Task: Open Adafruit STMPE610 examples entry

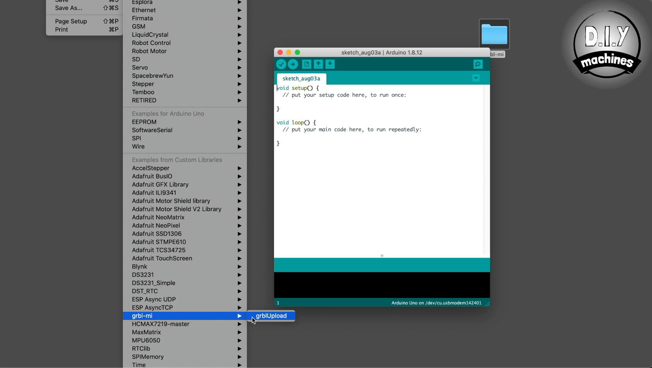Action: tap(185, 242)
